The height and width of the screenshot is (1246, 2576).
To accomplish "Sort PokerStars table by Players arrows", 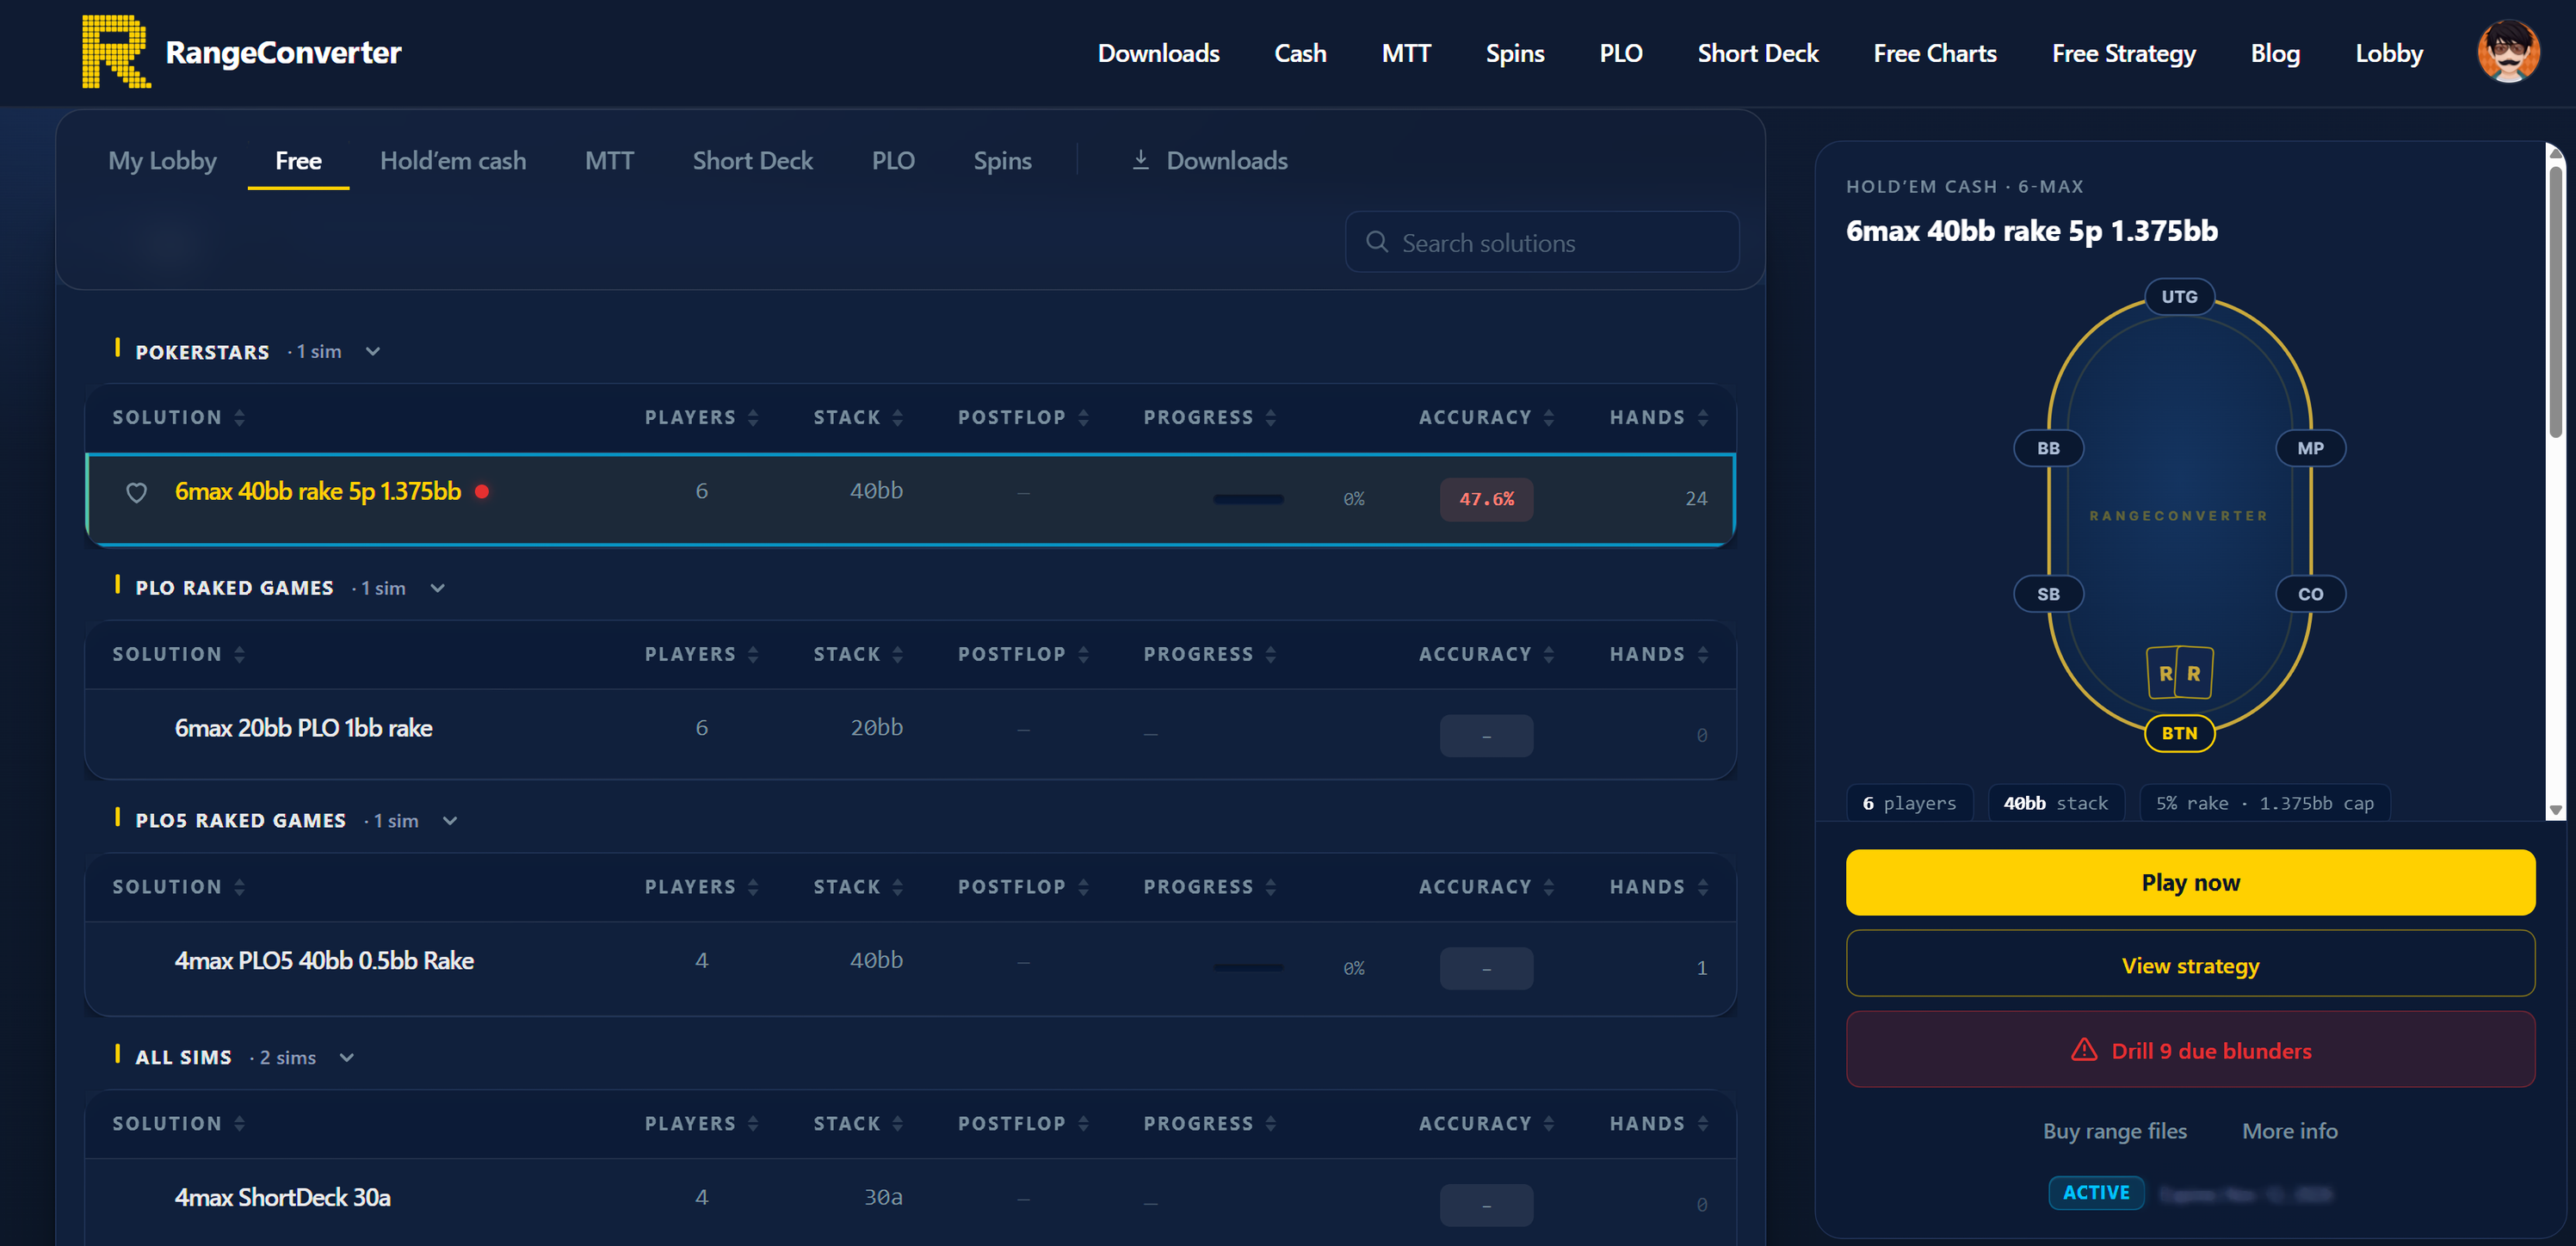I will tap(753, 418).
